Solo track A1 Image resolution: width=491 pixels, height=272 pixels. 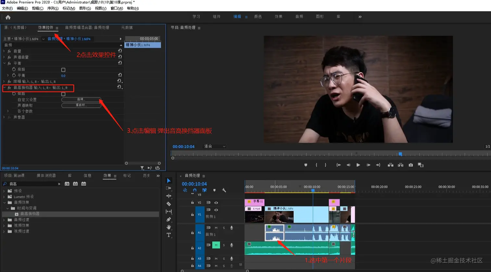(224, 228)
